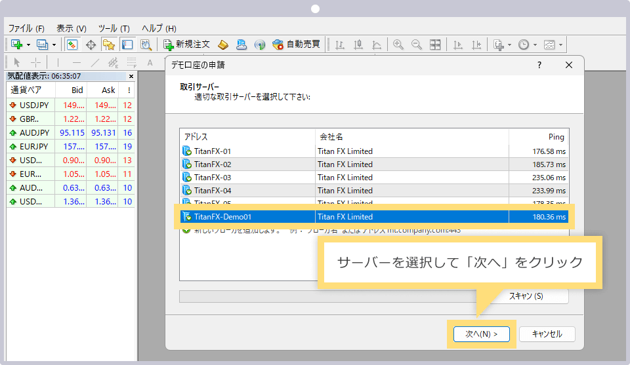The width and height of the screenshot is (630, 365).
Task: Open the indicators dropdown arrow
Action: coord(509,45)
